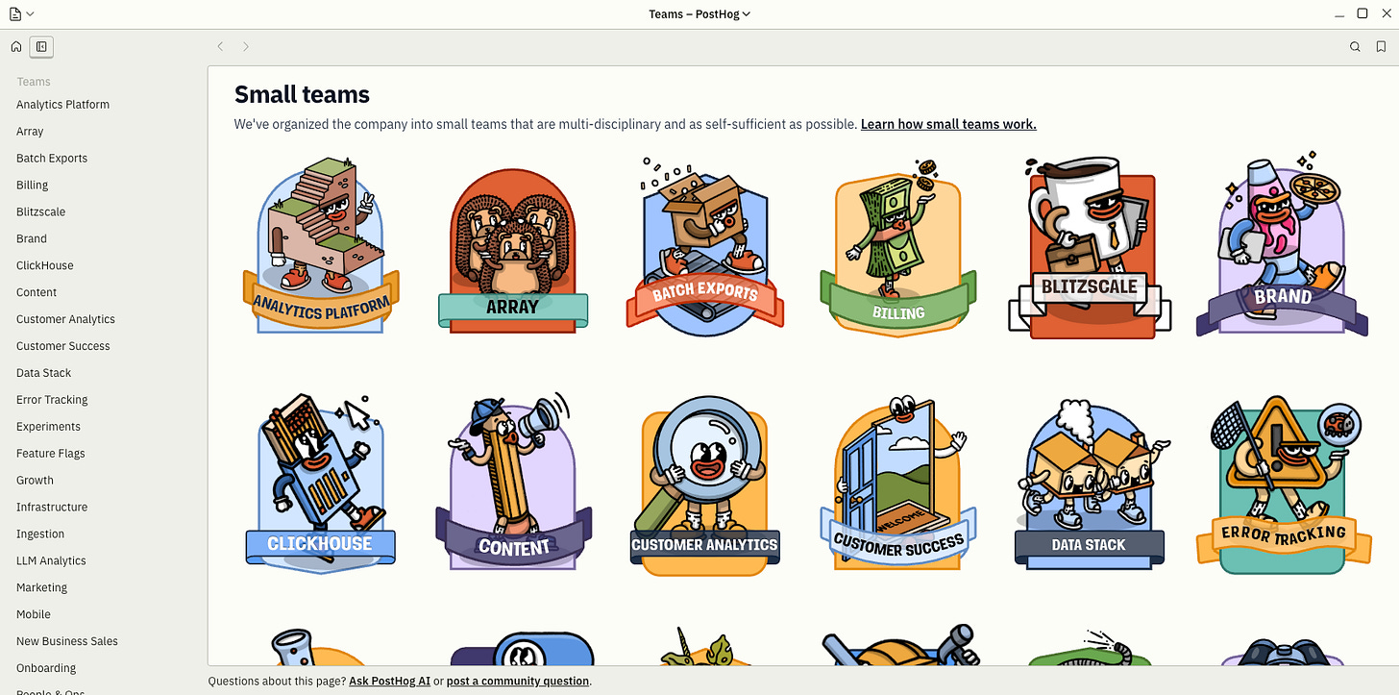Viewport: 1399px width, 695px height.
Task: Open the Brand team badge
Action: pos(1282,245)
